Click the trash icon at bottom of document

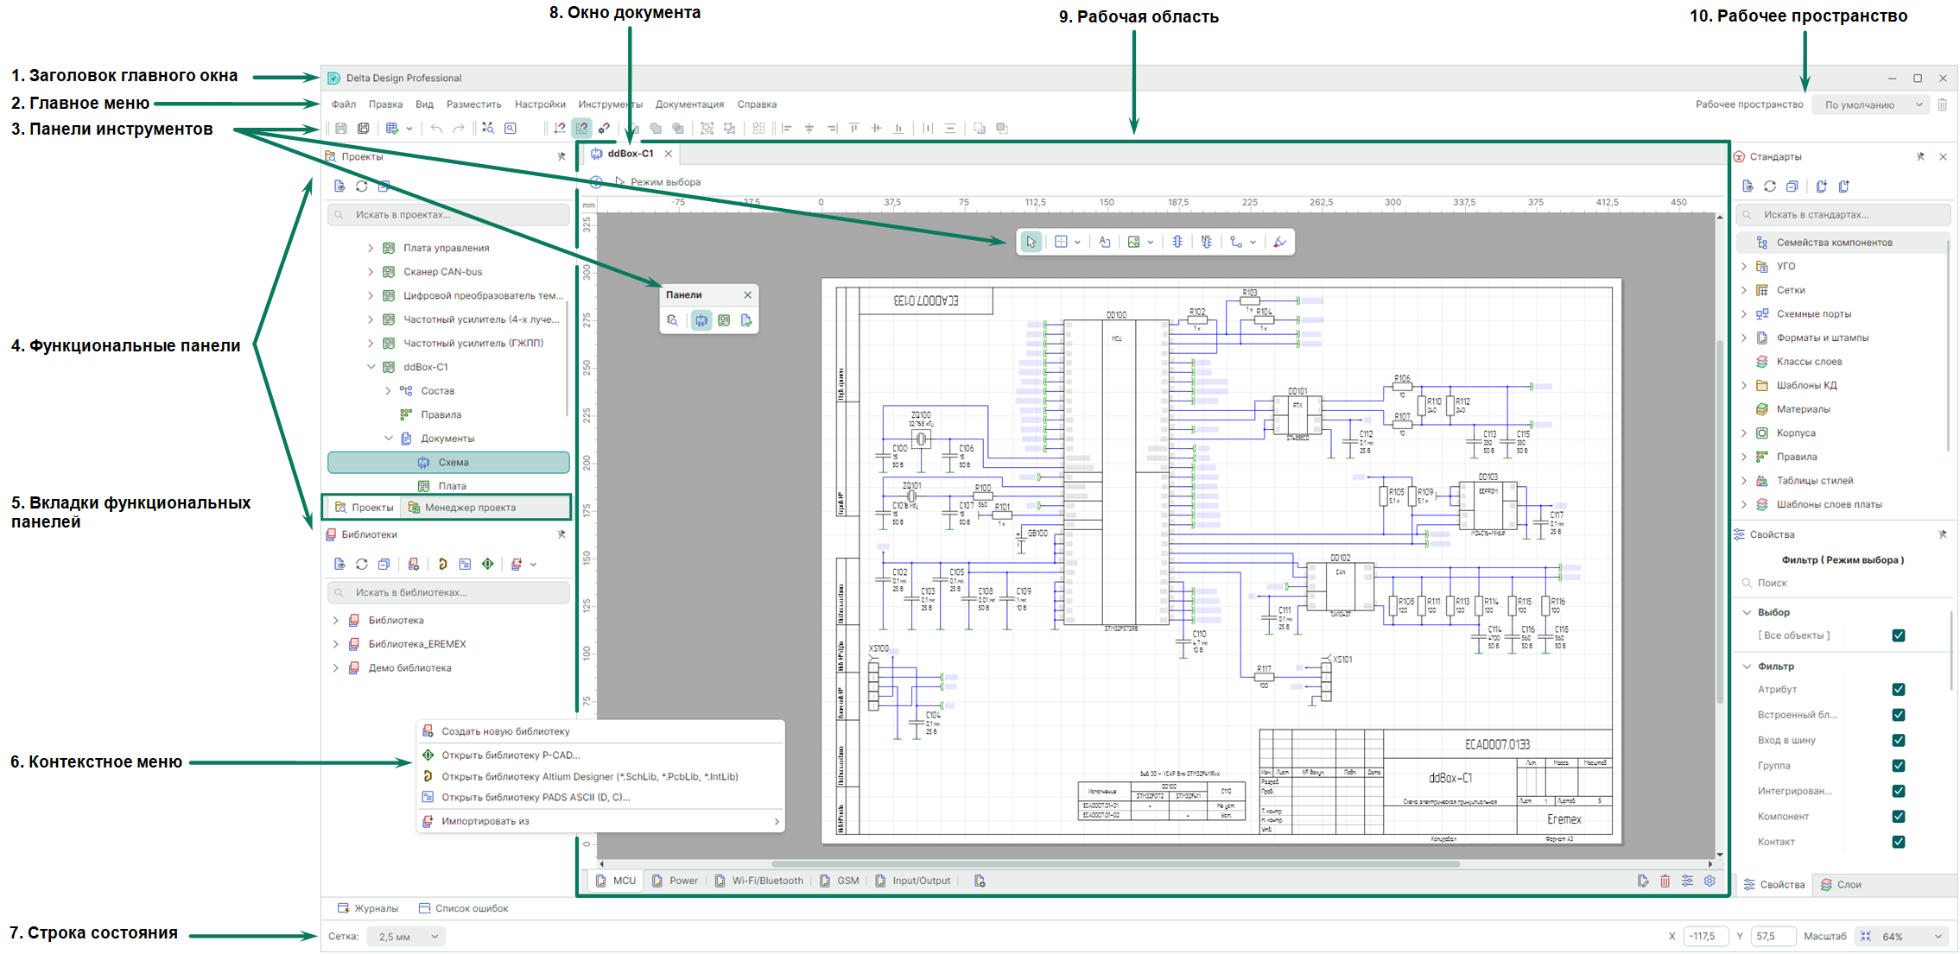click(x=1665, y=881)
